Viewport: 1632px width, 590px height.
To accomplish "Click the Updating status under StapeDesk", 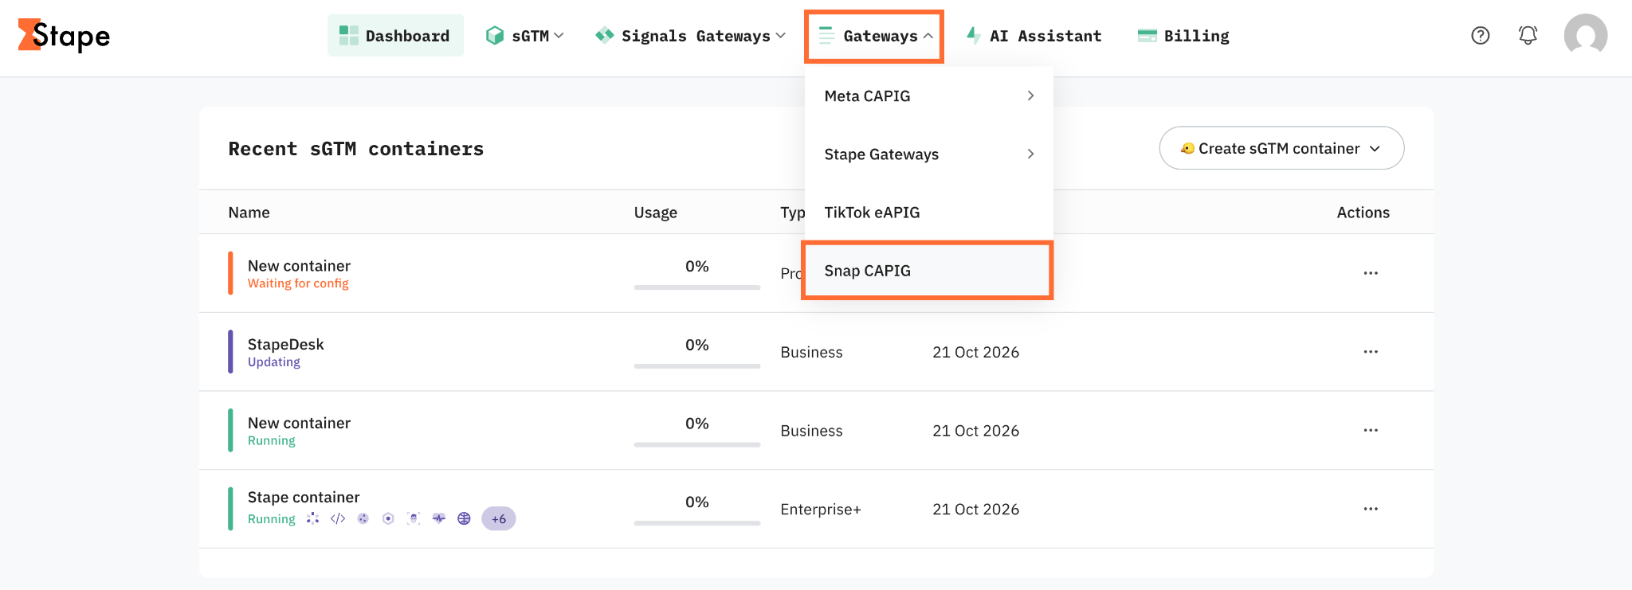I will click(274, 362).
